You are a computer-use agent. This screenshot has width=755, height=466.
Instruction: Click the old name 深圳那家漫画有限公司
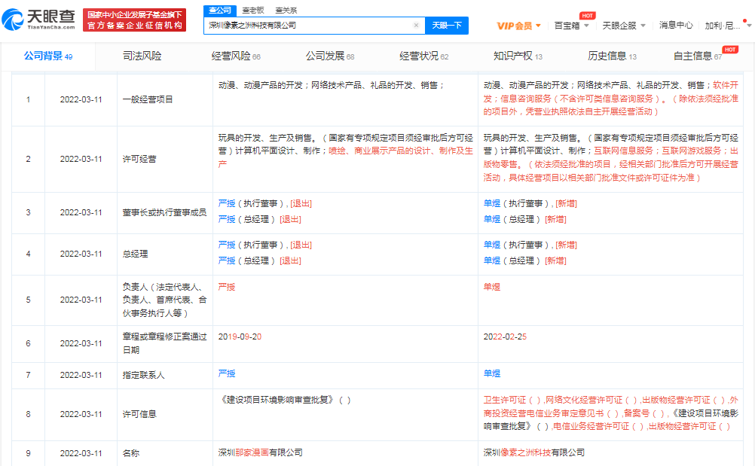[261, 452]
